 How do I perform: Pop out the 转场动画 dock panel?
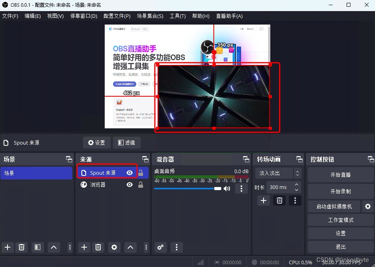[x=300, y=159]
